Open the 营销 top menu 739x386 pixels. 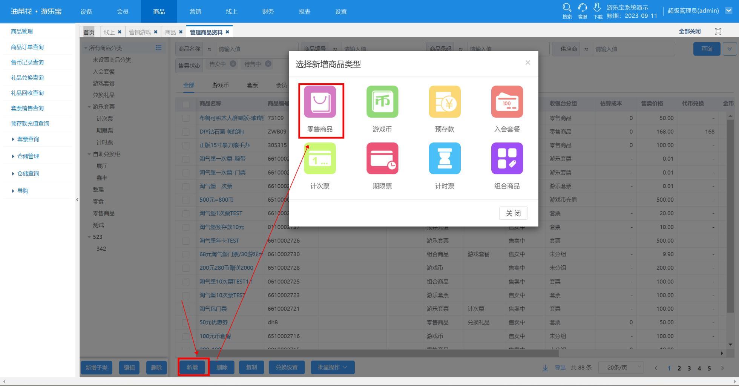click(195, 11)
